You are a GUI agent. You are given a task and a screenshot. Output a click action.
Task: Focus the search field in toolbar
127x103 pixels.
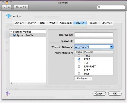(111, 7)
